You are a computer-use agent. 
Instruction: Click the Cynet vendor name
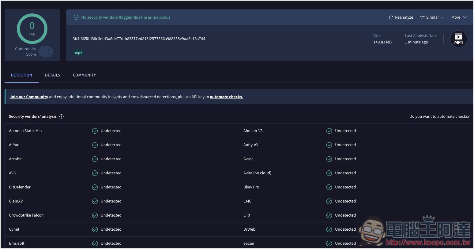coord(14,229)
